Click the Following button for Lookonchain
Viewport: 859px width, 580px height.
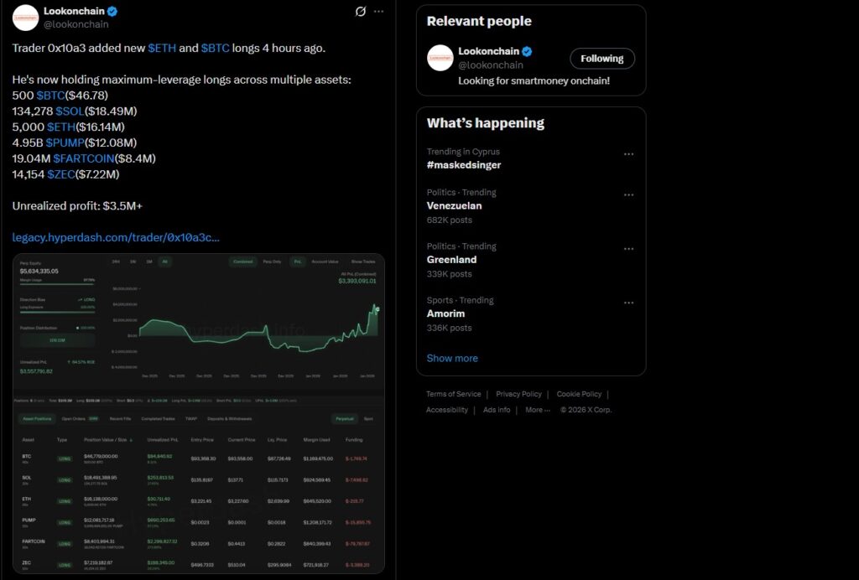(602, 59)
